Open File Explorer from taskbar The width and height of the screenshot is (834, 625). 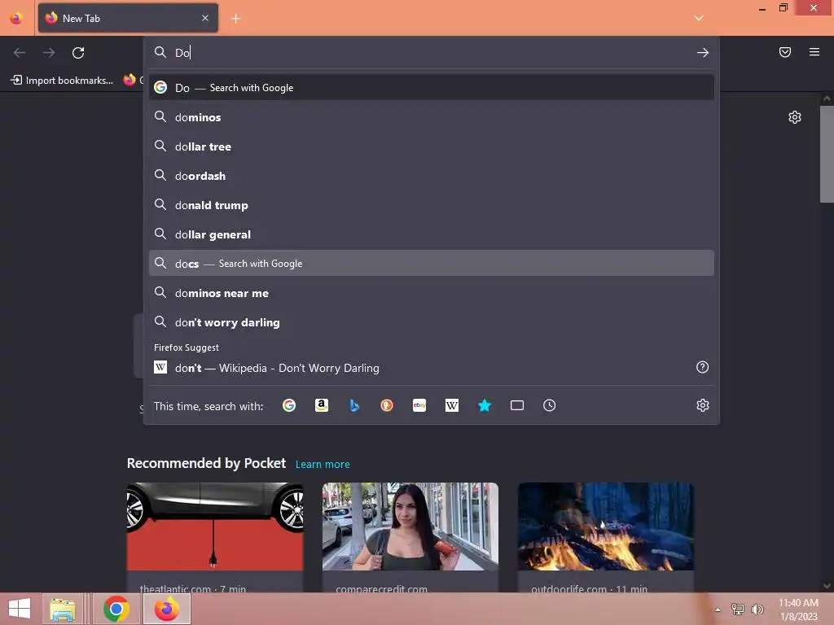point(63,609)
